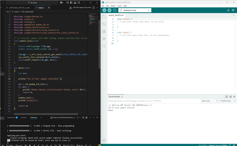Open the editor More Actions ellipsis

[97, 7]
